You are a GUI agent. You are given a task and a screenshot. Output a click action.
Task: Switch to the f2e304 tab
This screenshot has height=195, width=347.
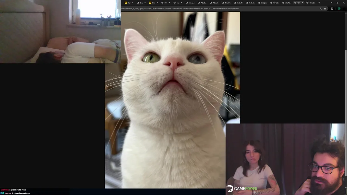pyautogui.click(x=226, y=3)
